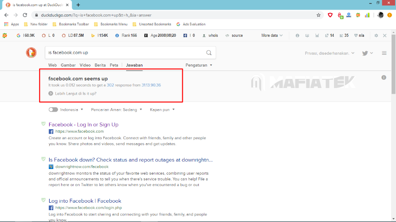Expand the 'Kapan pun' time dropdown
Viewport: 396px width, 222px height.
point(162,110)
